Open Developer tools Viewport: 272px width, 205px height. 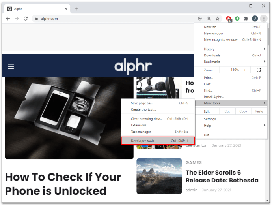tap(158, 141)
